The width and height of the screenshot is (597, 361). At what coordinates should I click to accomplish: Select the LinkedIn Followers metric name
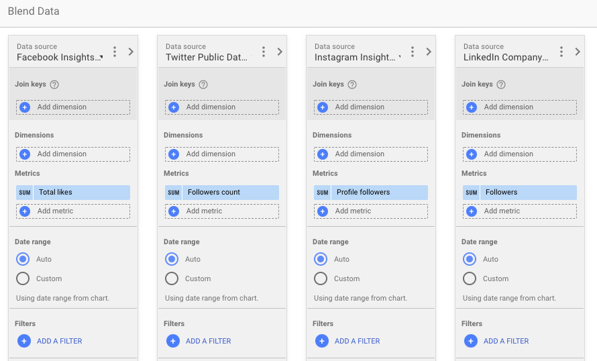(x=502, y=193)
